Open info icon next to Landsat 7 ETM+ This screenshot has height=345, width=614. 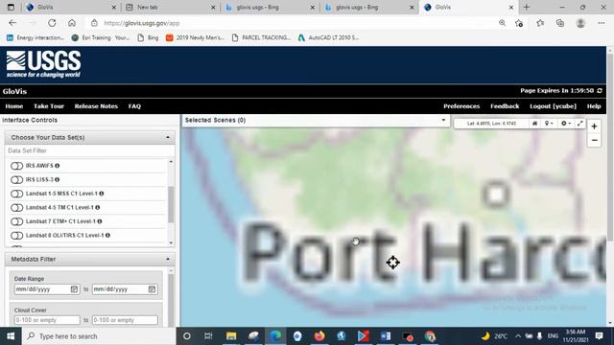(x=100, y=221)
